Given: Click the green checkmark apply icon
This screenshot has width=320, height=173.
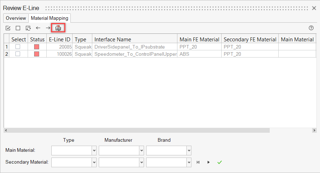Looking at the screenshot, I should 219,162.
